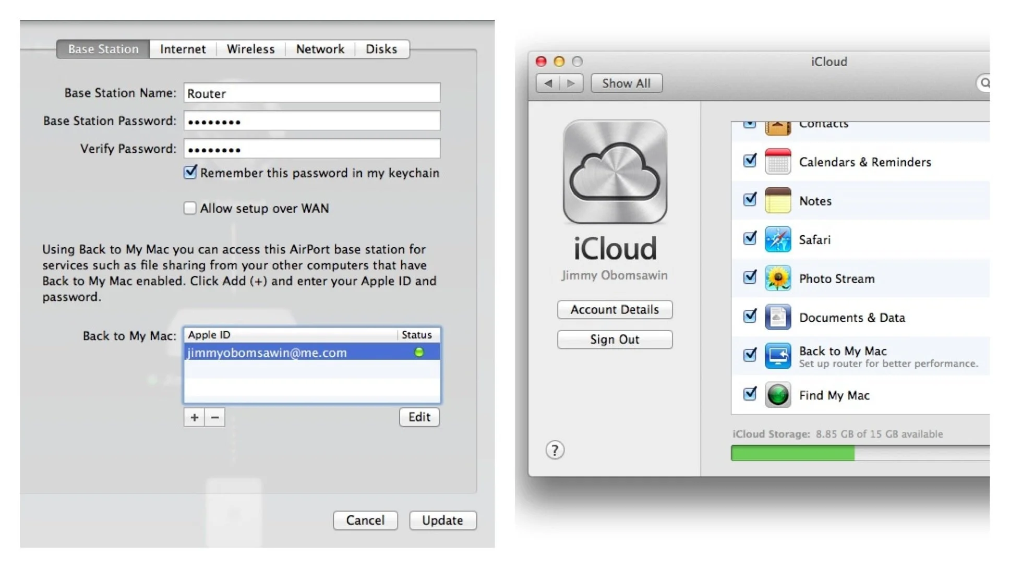Image resolution: width=1010 pixels, height=568 pixels.
Task: Click the Back to My Mac icon
Action: tap(777, 356)
